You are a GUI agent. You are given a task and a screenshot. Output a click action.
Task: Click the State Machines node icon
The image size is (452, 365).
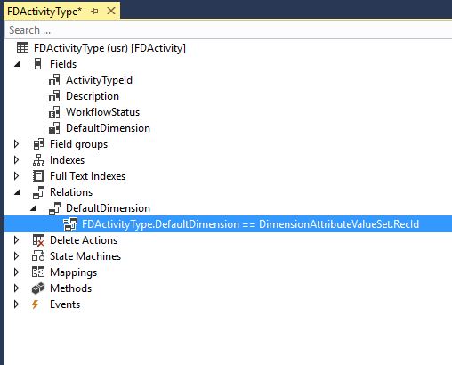click(x=38, y=256)
